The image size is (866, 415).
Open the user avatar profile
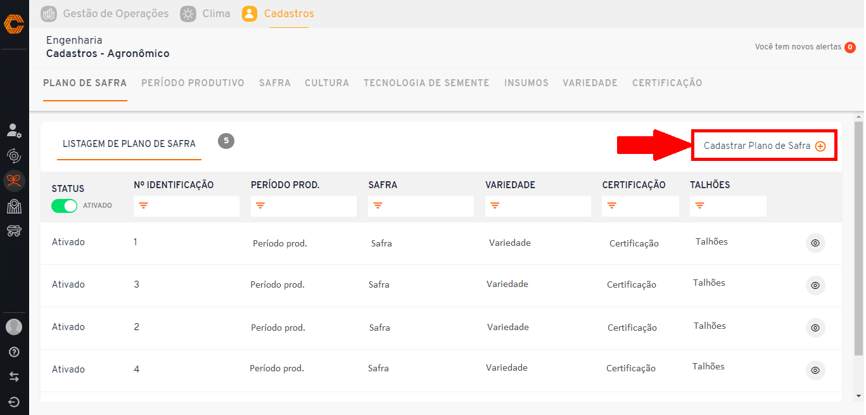pyautogui.click(x=14, y=327)
